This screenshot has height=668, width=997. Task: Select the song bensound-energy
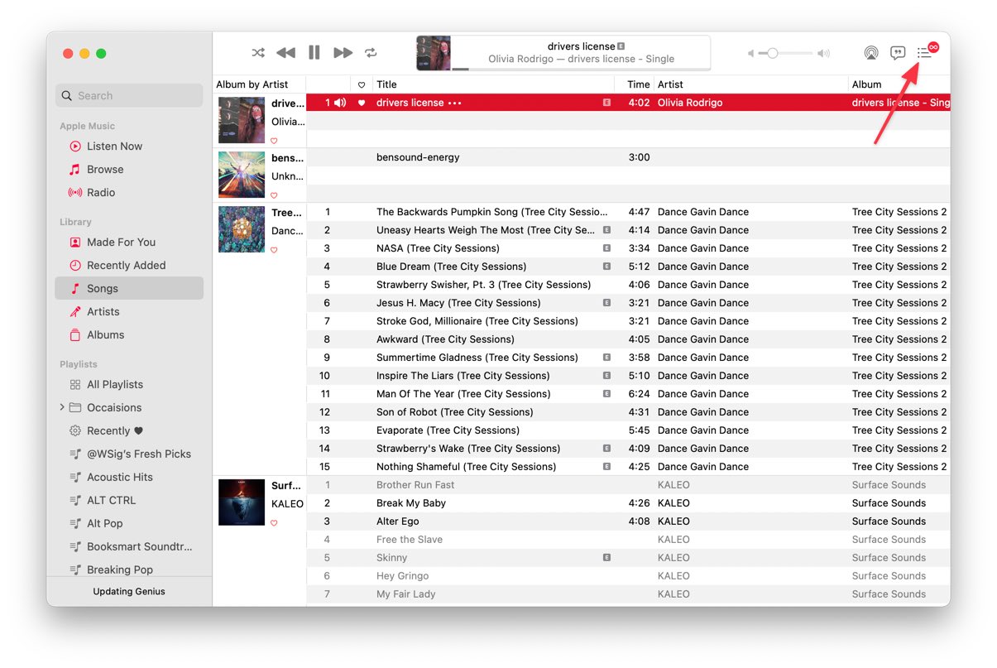coord(628,157)
